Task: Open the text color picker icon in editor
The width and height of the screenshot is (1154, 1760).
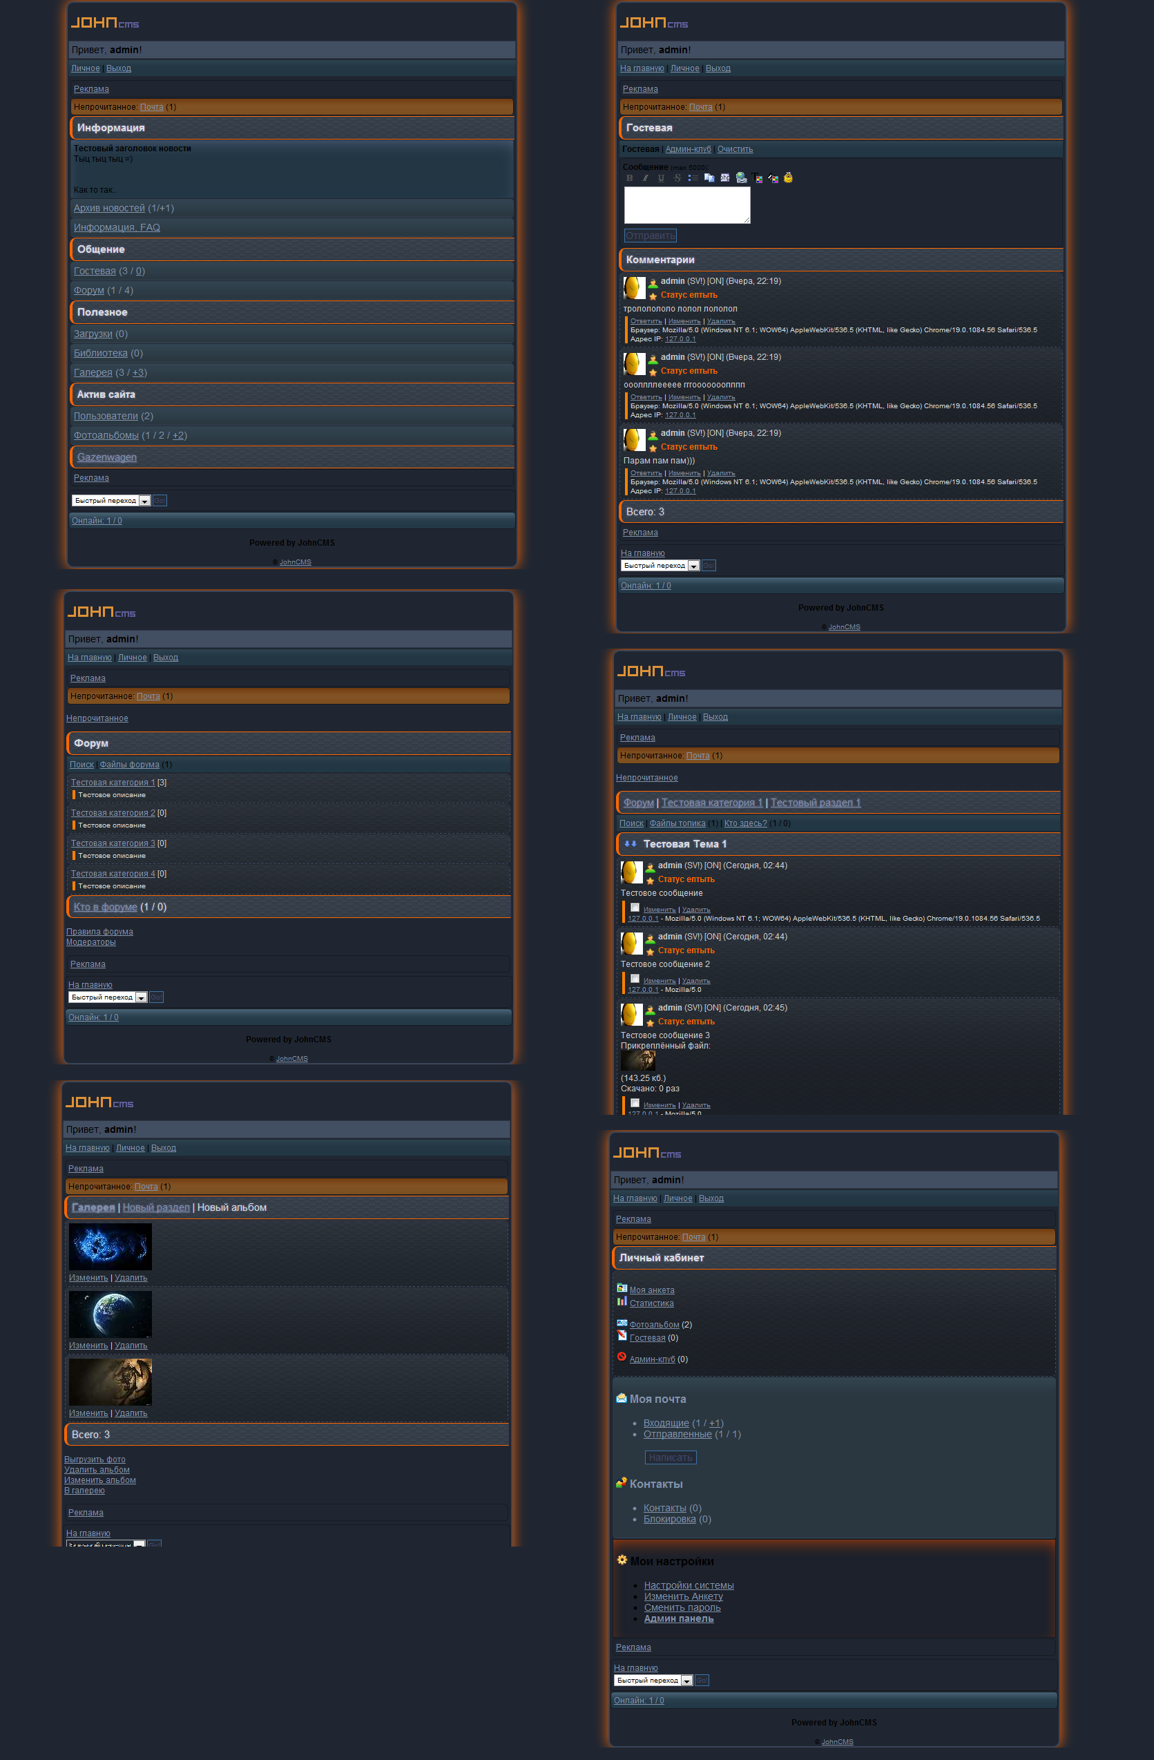Action: [757, 178]
